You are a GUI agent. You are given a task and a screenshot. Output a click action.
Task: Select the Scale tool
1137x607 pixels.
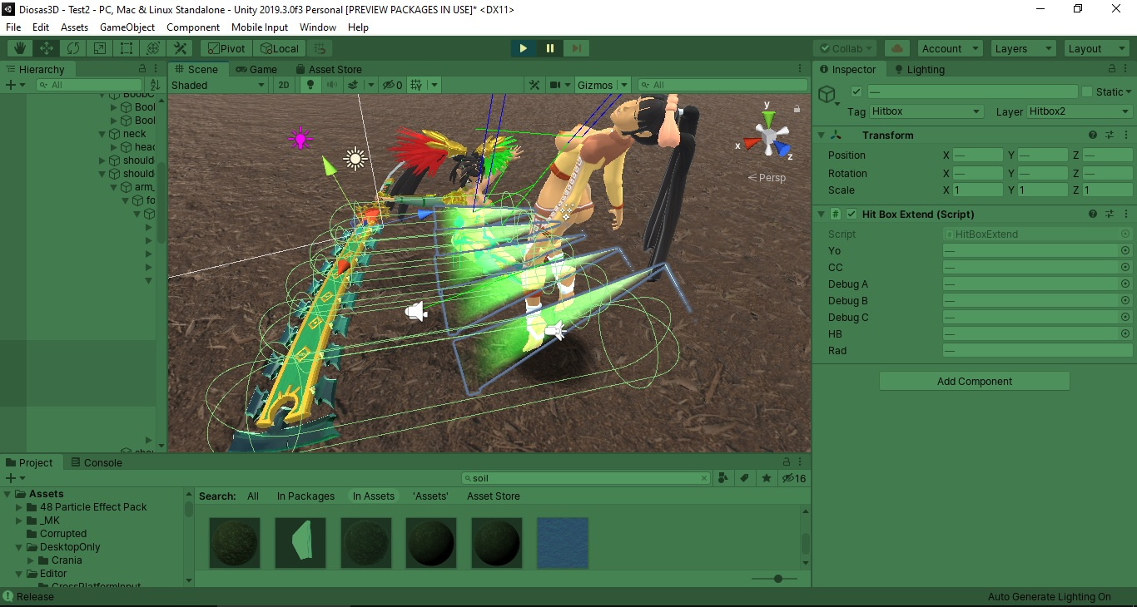click(x=100, y=49)
